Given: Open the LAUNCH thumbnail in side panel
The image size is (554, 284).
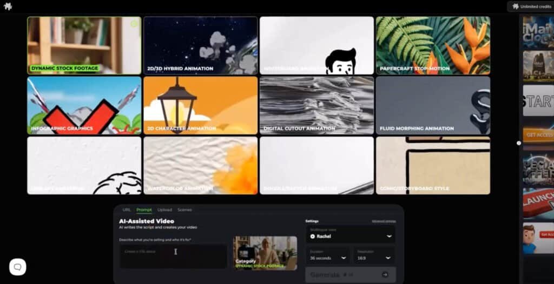Looking at the screenshot, I should click(538, 204).
